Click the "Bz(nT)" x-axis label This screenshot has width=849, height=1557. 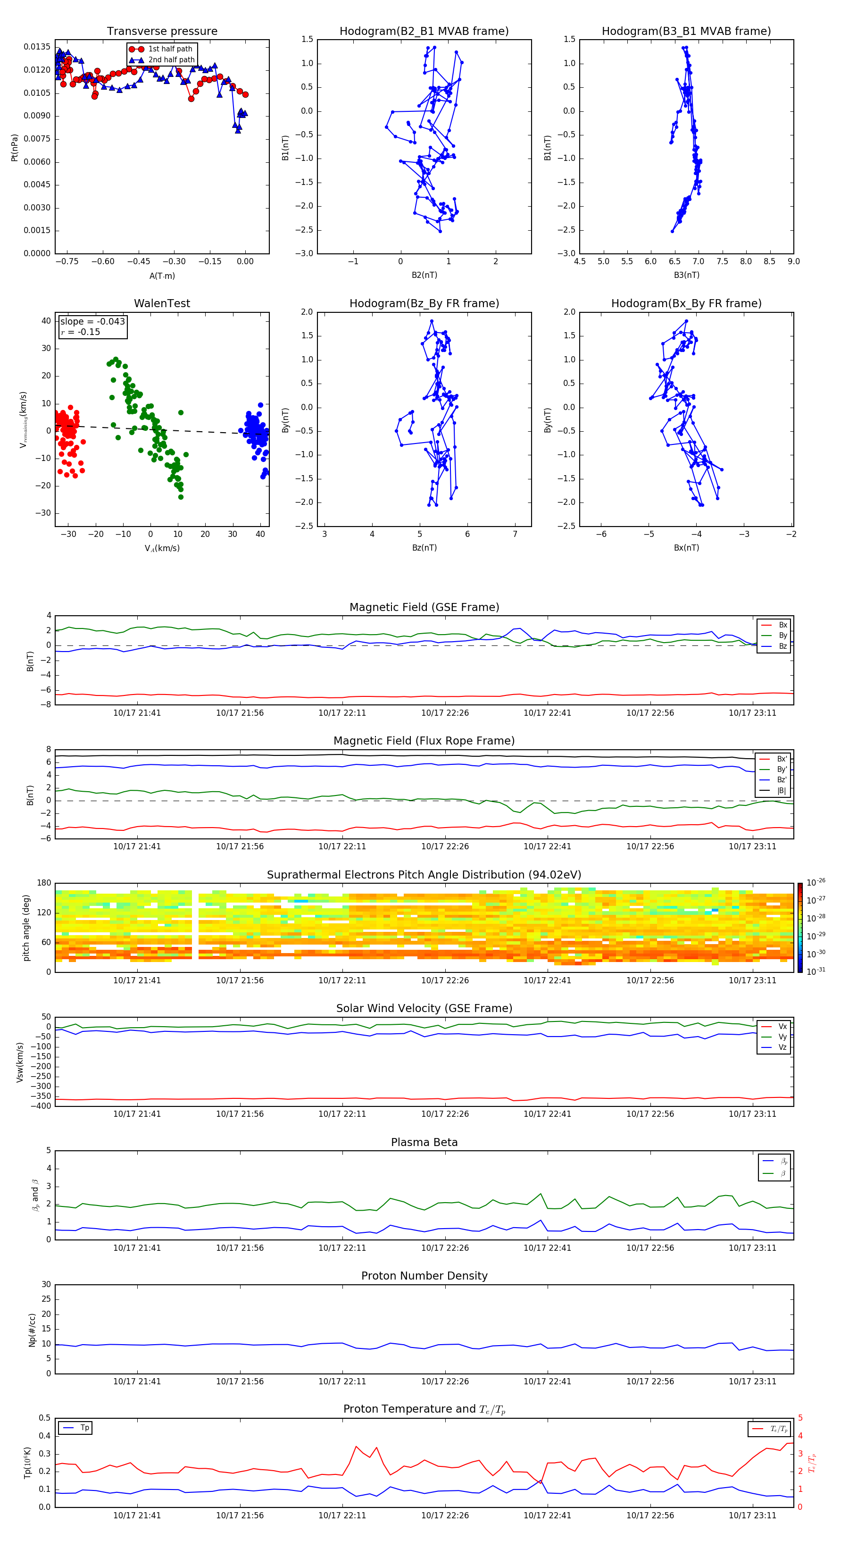[x=424, y=548]
